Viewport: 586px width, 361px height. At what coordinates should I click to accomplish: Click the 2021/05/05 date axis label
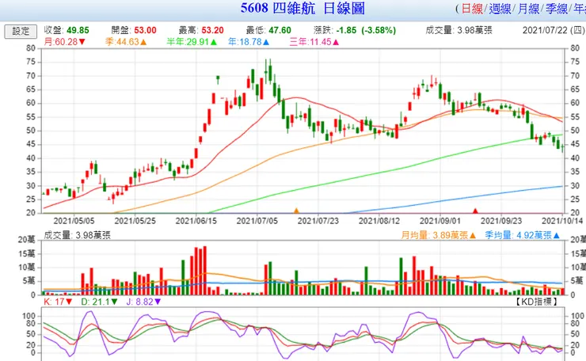[74, 221]
